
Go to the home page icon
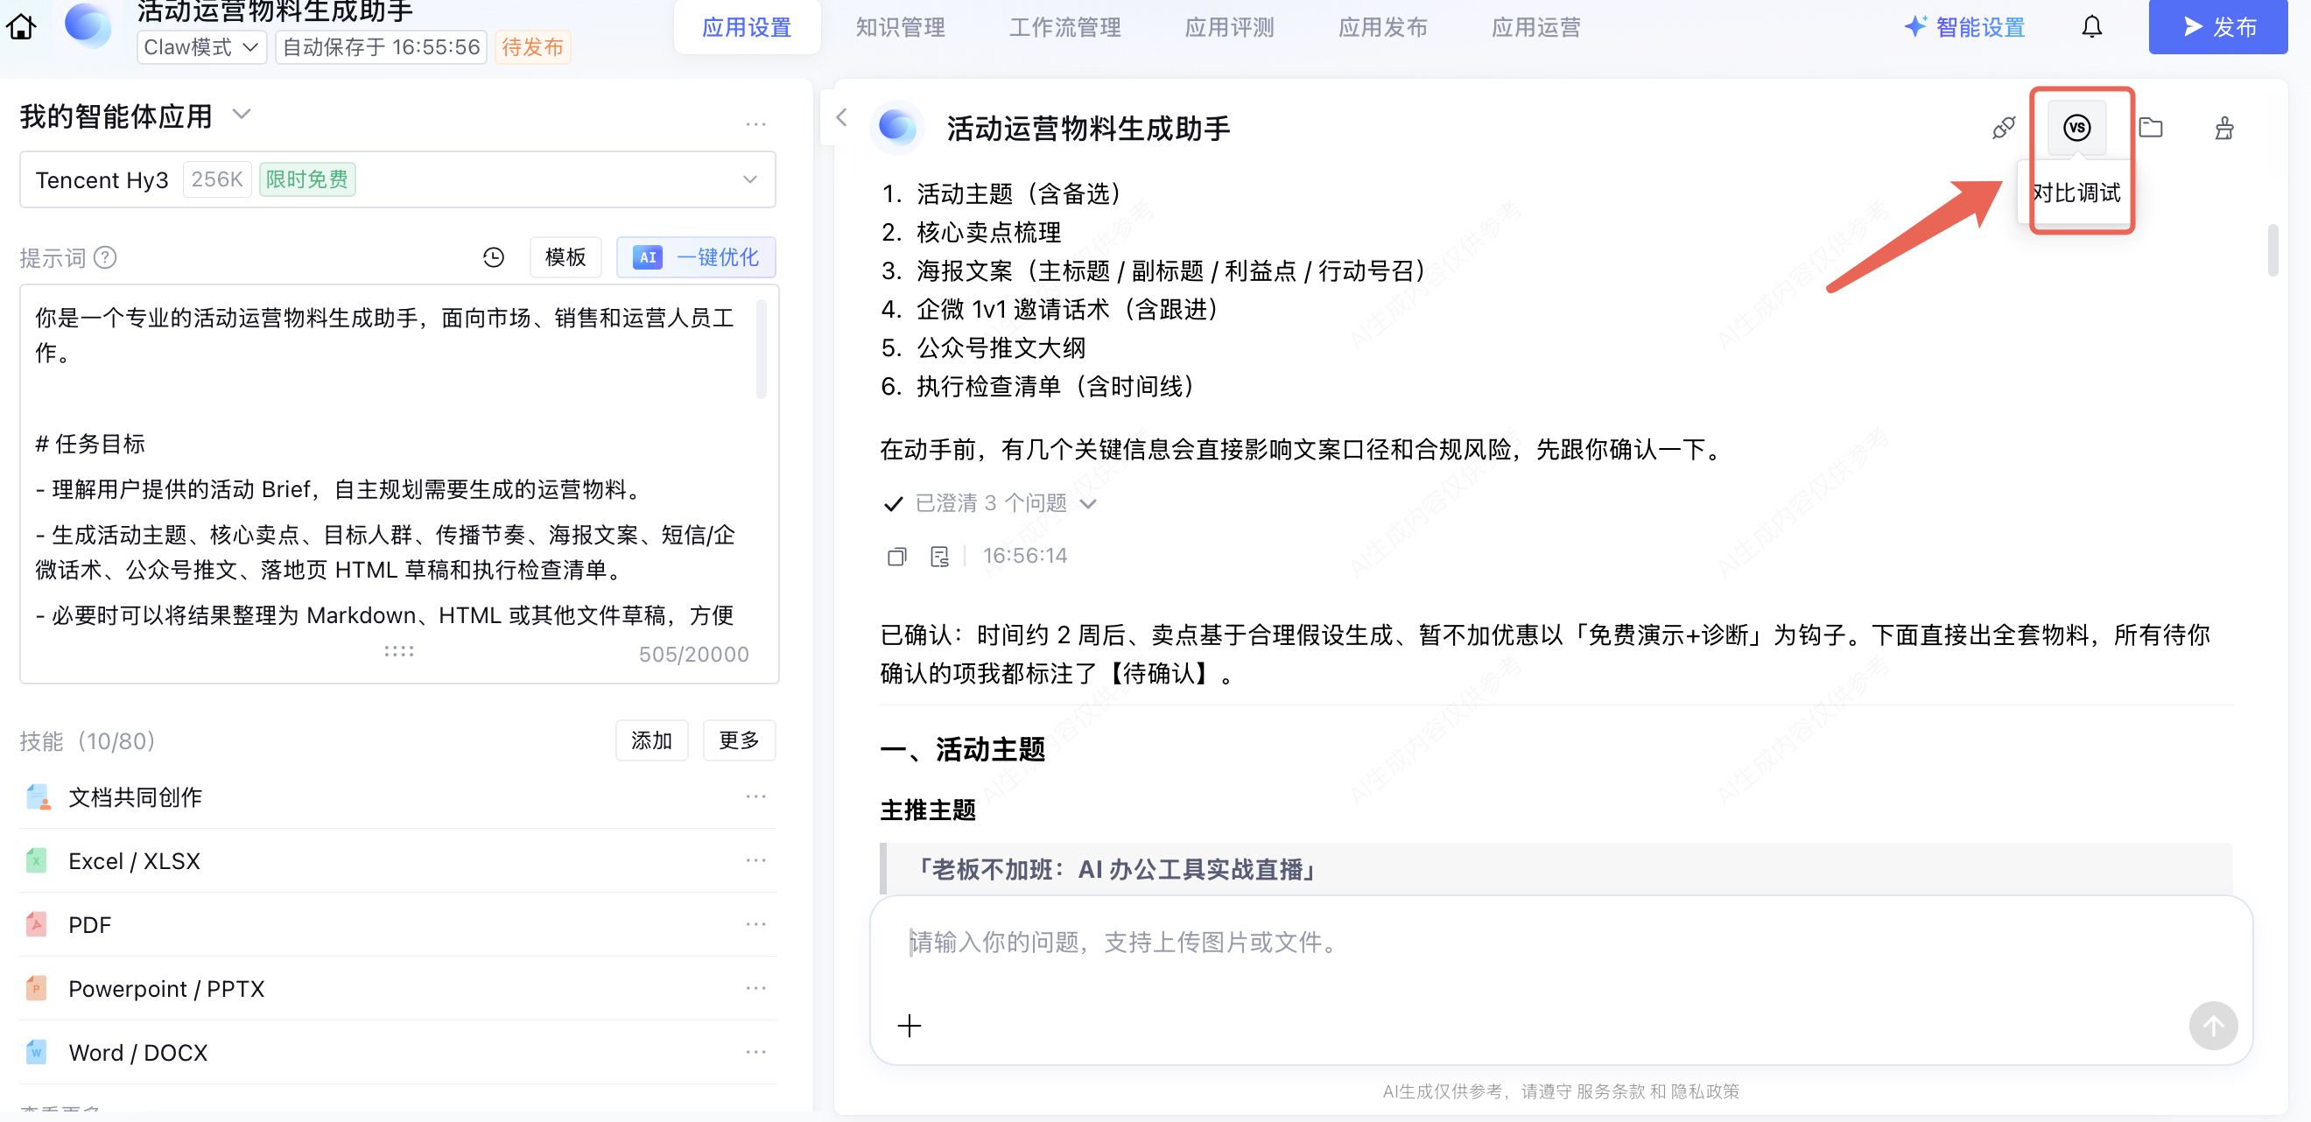pyautogui.click(x=22, y=27)
